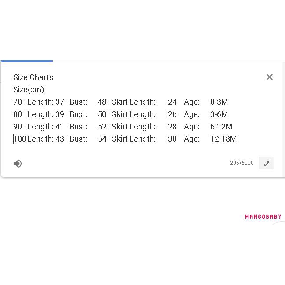This screenshot has width=285, height=285.
Task: Click the pencil edit icon
Action: coord(267,163)
